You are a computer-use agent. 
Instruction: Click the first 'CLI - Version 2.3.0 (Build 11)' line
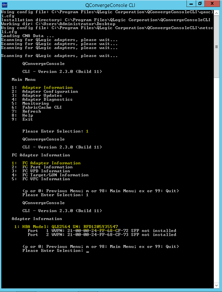point(62,72)
